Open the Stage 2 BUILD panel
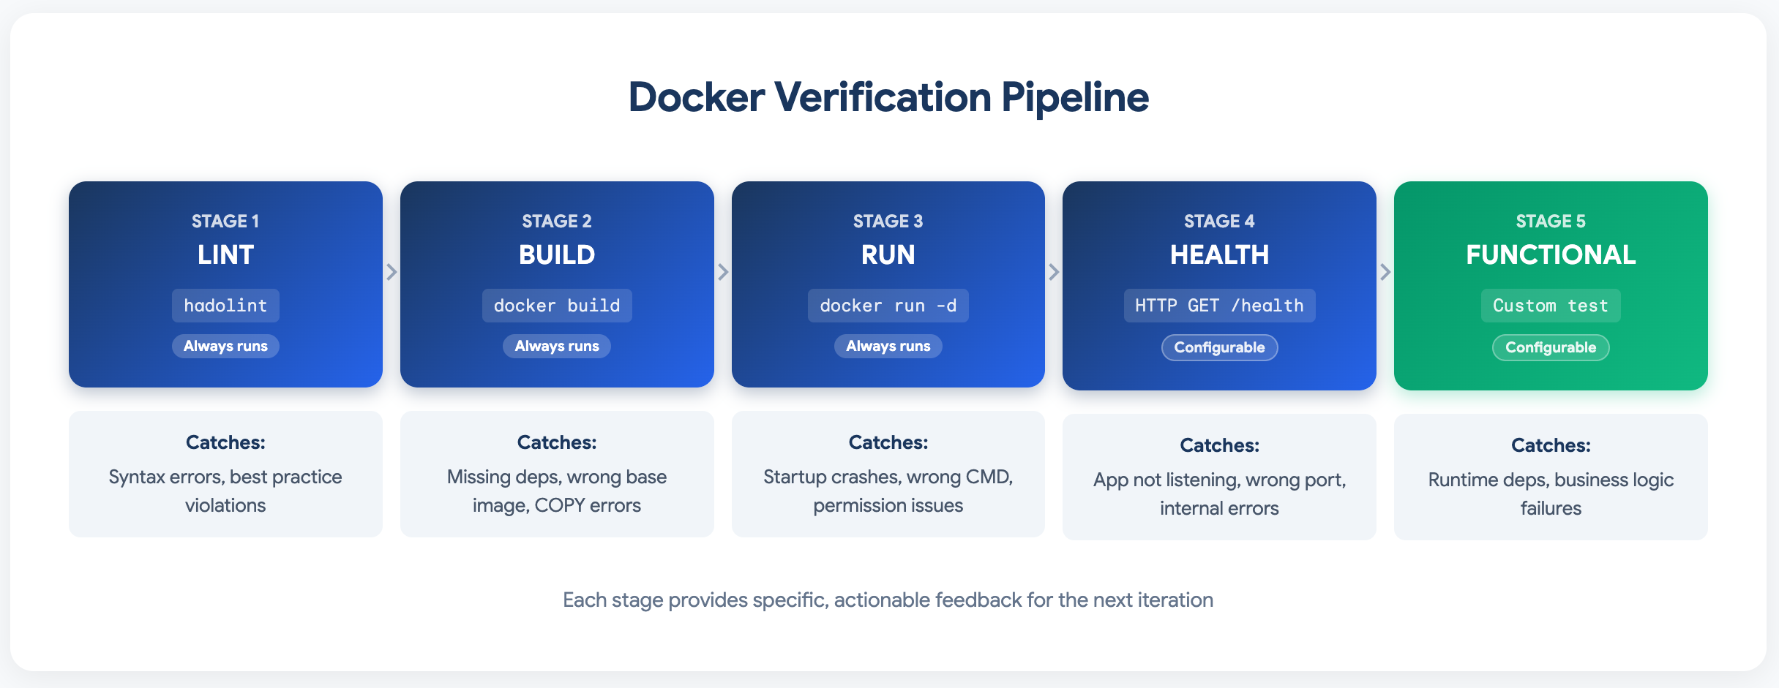This screenshot has width=1779, height=688. [x=556, y=241]
